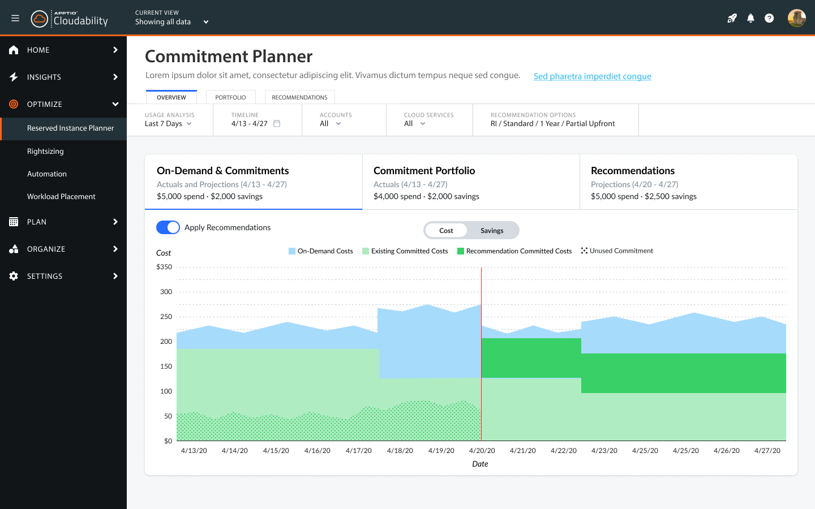The image size is (815, 509).
Task: Select the Cost chart view option
Action: 446,231
